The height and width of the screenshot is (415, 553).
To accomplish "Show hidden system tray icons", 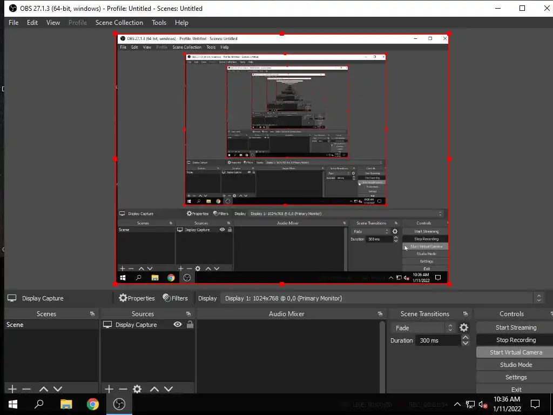I will click(457, 404).
